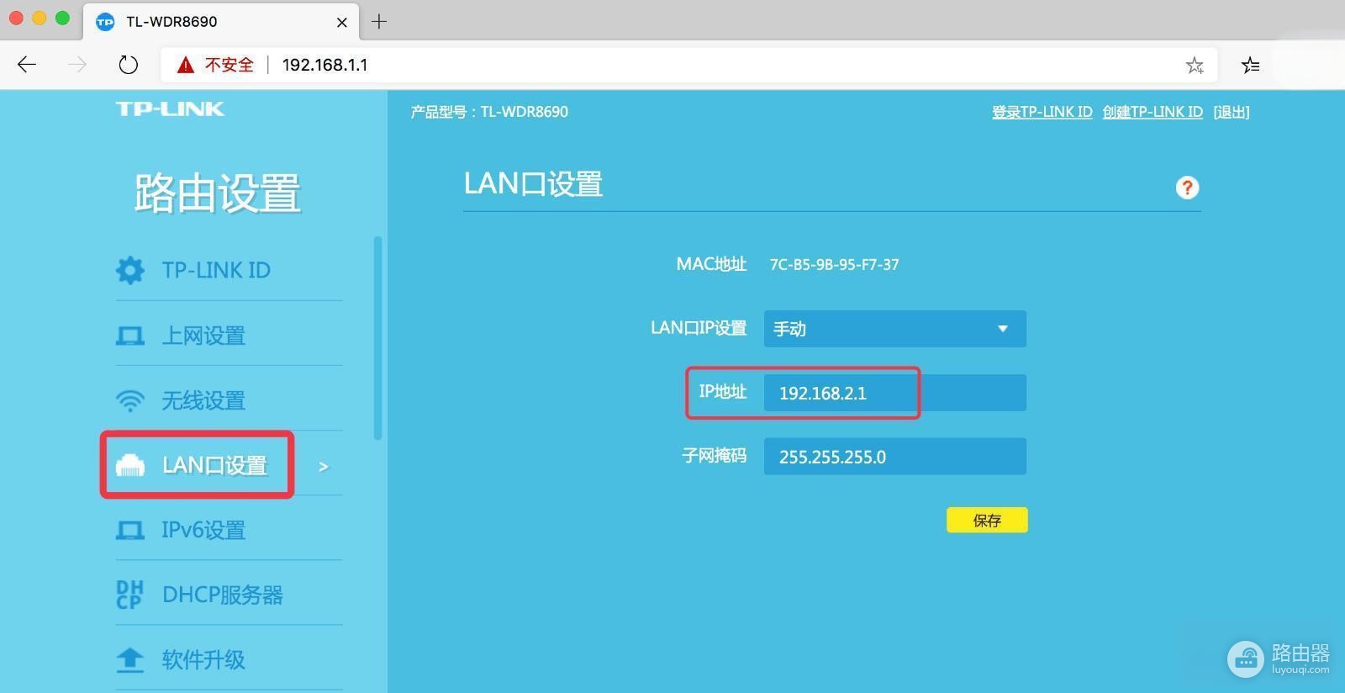
Task: Select the TL-WDR8690 browser tab
Action: 221,21
